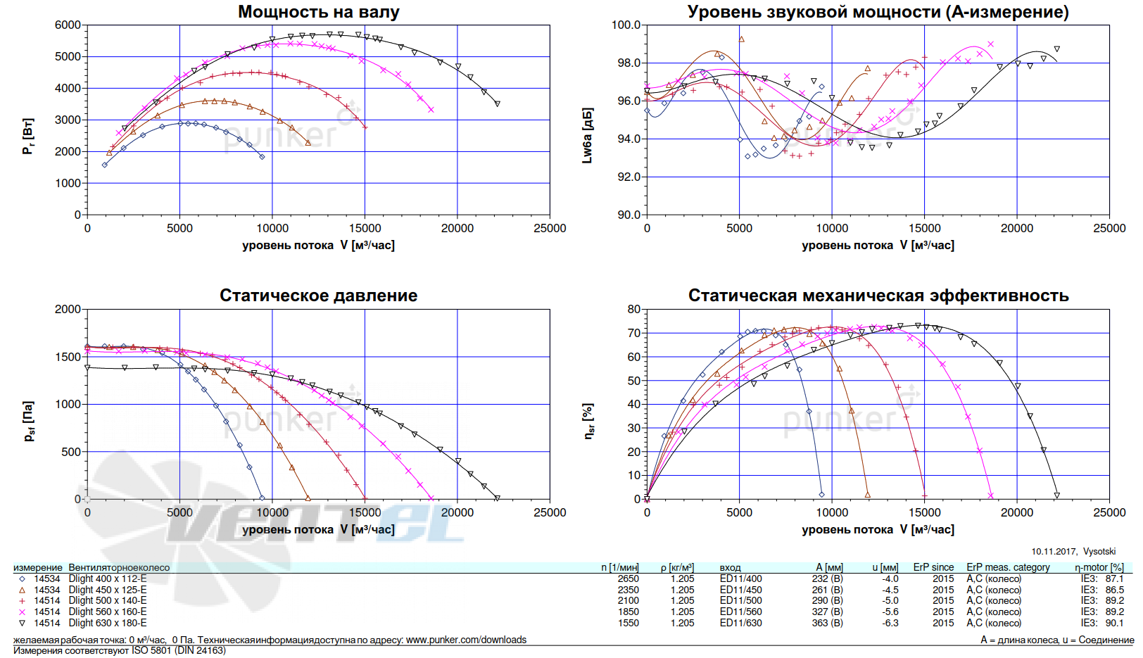The width and height of the screenshot is (1143, 658).
Task: Click the www.punker.com/downloads address
Action: (466, 640)
